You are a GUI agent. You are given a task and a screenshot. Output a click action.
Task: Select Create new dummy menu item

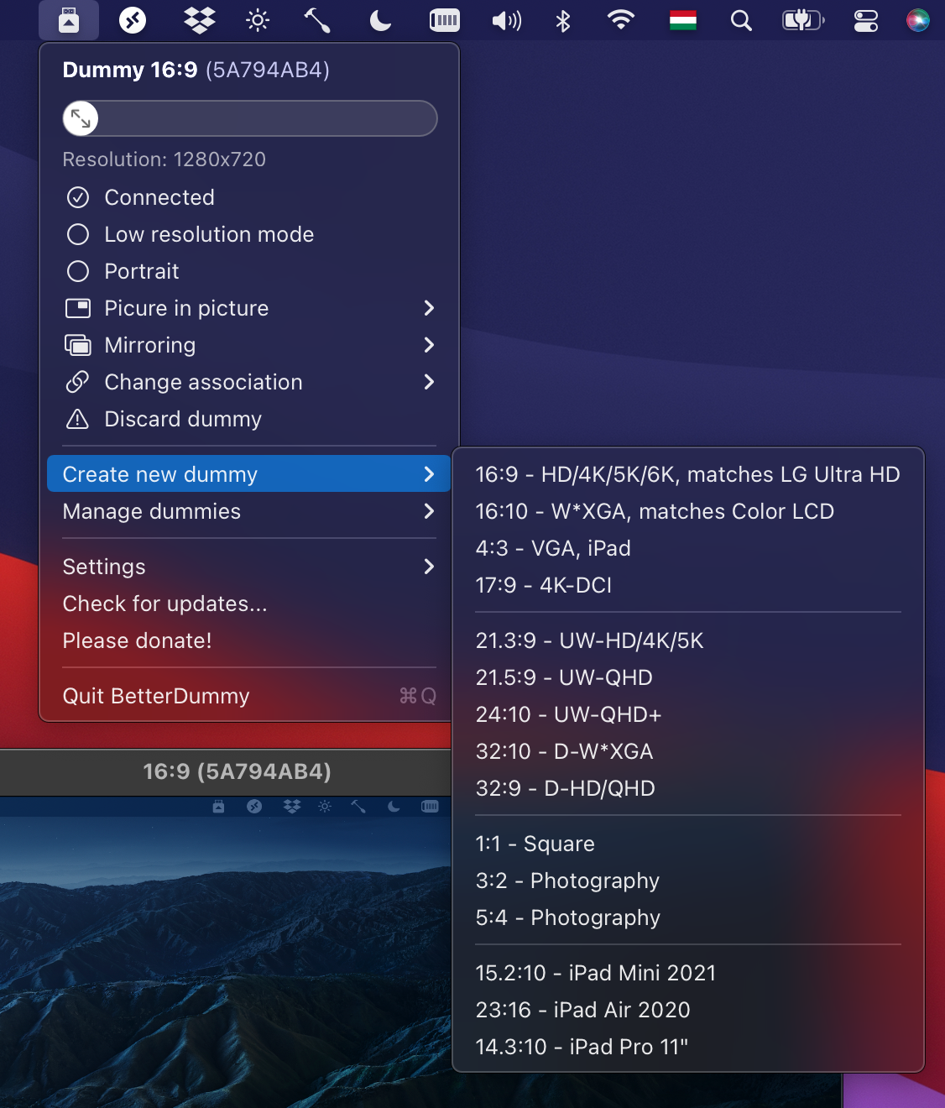click(x=249, y=474)
